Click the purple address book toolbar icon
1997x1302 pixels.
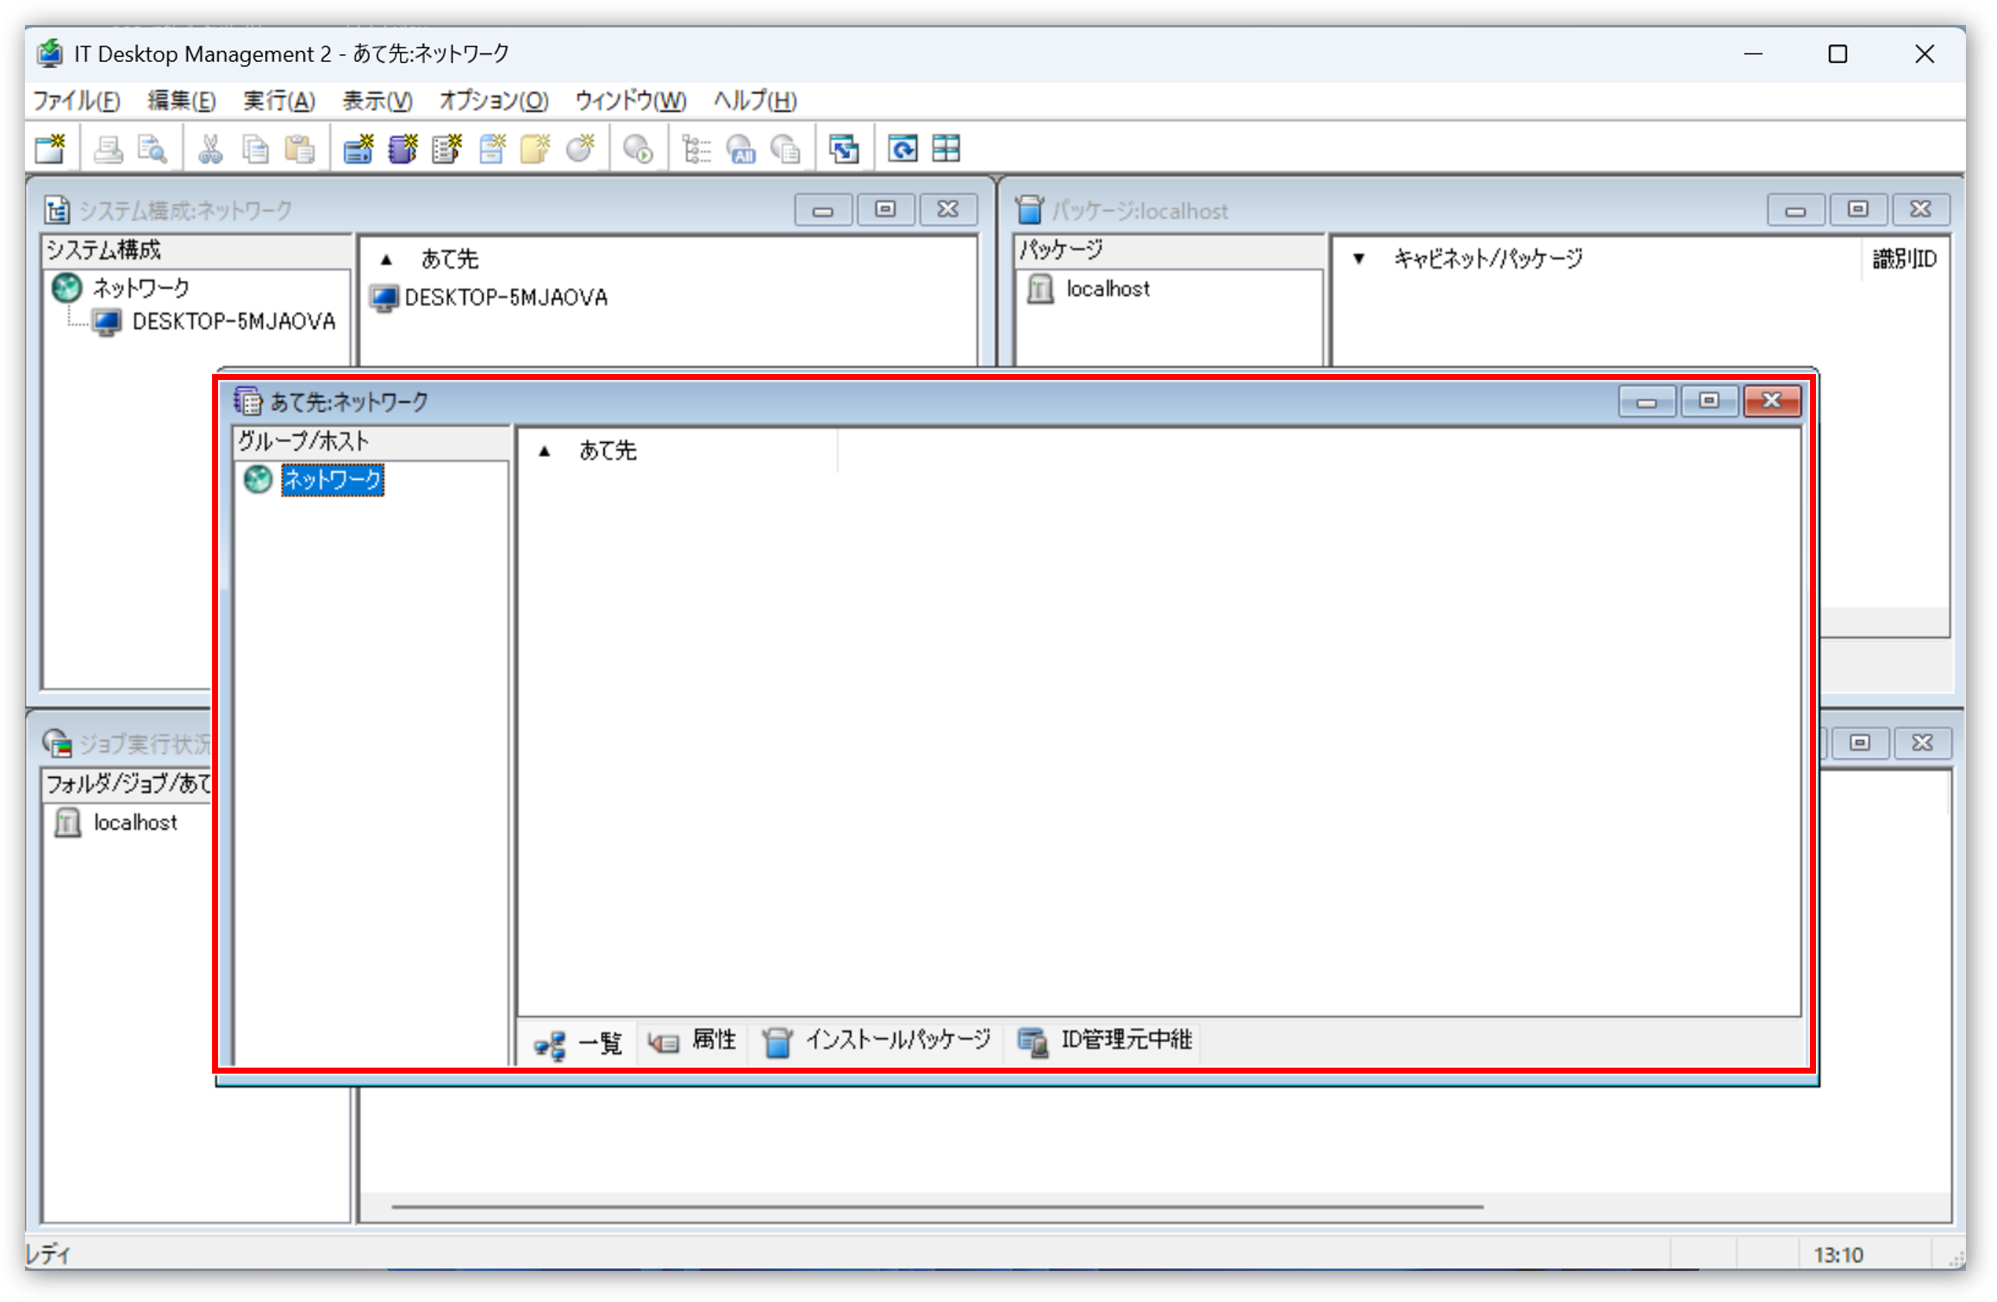click(403, 149)
